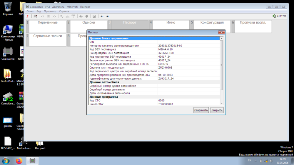This screenshot has height=165, width=294.
Task: Select the ZU43017_24 value
Action: click(166, 79)
